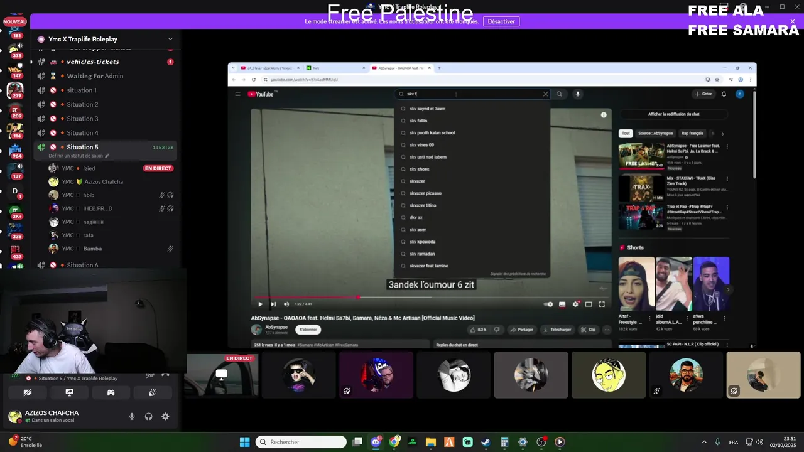Enter YouTube fullscreen mode
The height and width of the screenshot is (452, 804).
(x=602, y=304)
